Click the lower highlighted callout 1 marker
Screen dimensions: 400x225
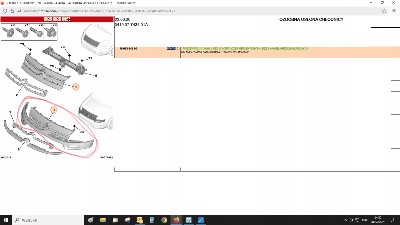[x=54, y=110]
